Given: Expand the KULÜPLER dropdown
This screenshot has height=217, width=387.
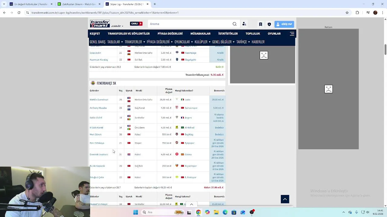Looking at the screenshot, I should [203, 42].
